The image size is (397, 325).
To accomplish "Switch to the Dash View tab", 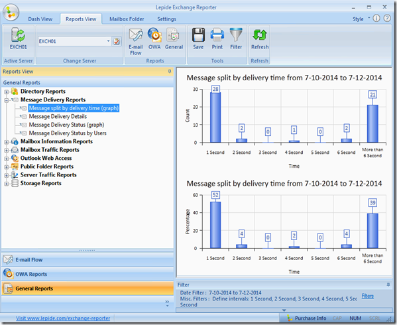I will (40, 19).
